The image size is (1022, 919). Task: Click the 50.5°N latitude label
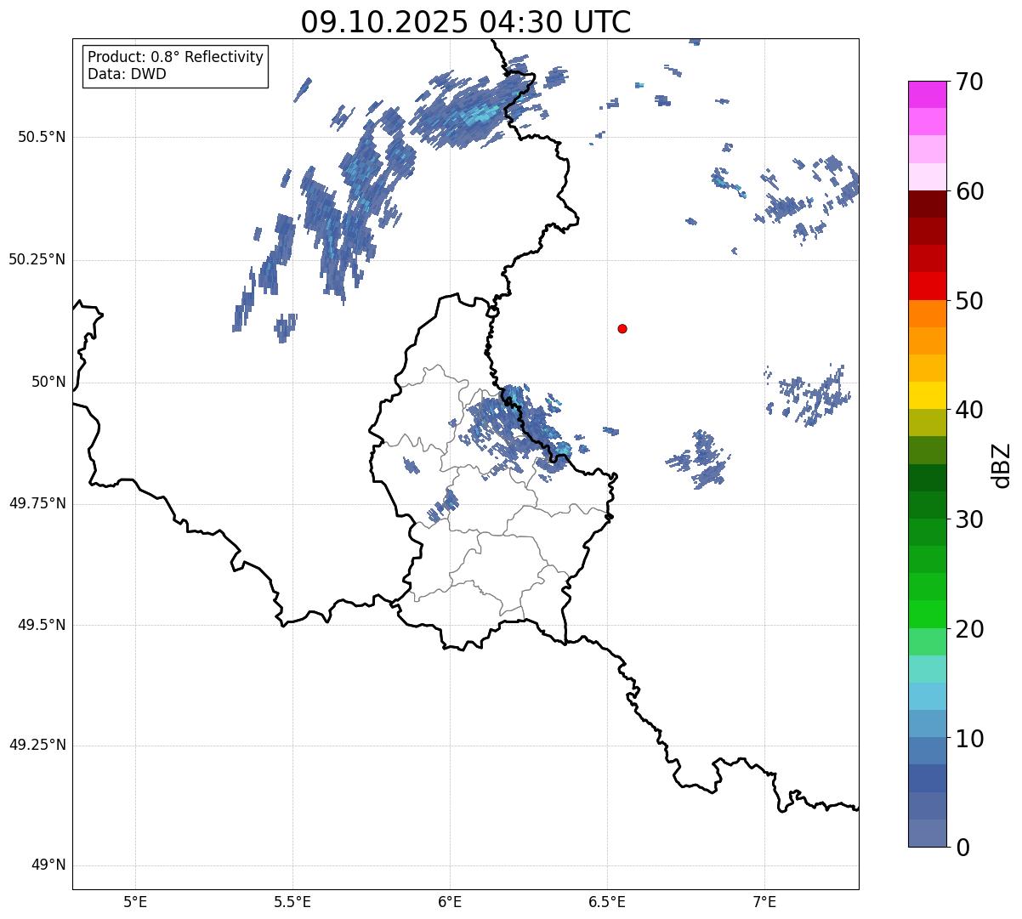(43, 137)
